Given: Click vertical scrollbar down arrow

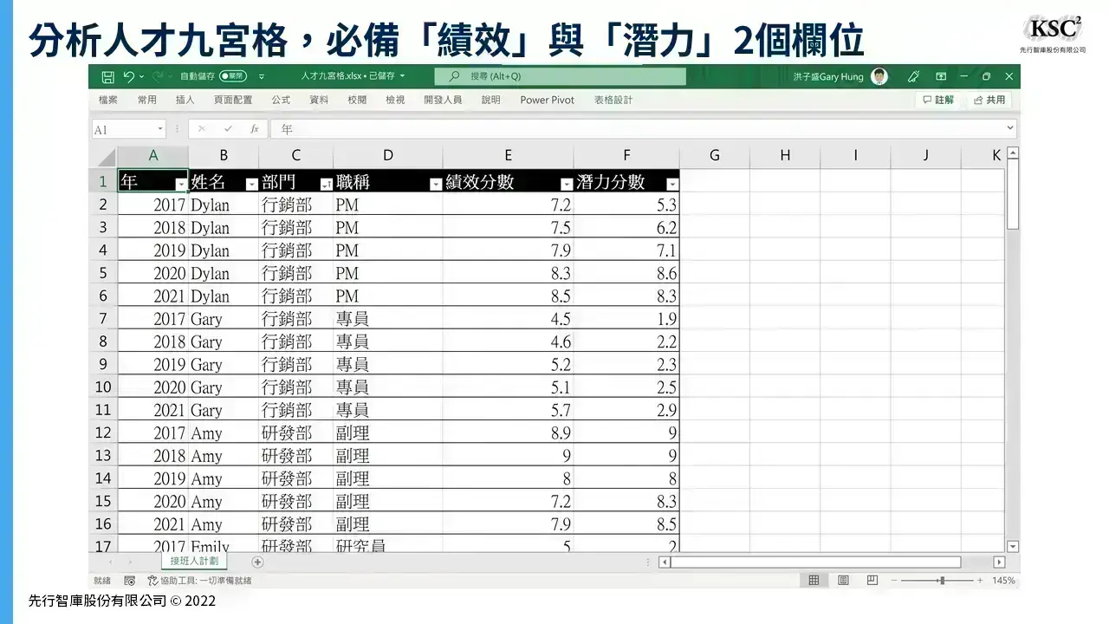Looking at the screenshot, I should tap(1013, 546).
